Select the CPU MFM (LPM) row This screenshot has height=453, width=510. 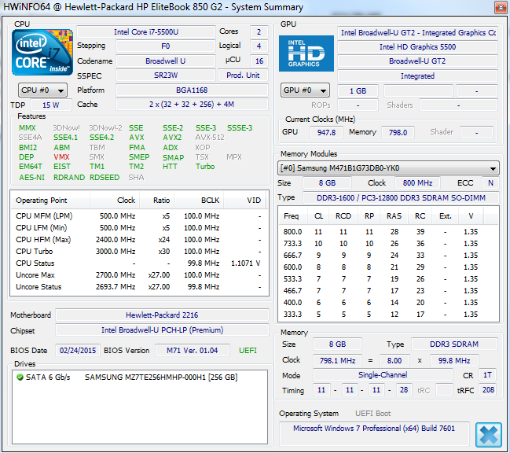[x=139, y=216]
